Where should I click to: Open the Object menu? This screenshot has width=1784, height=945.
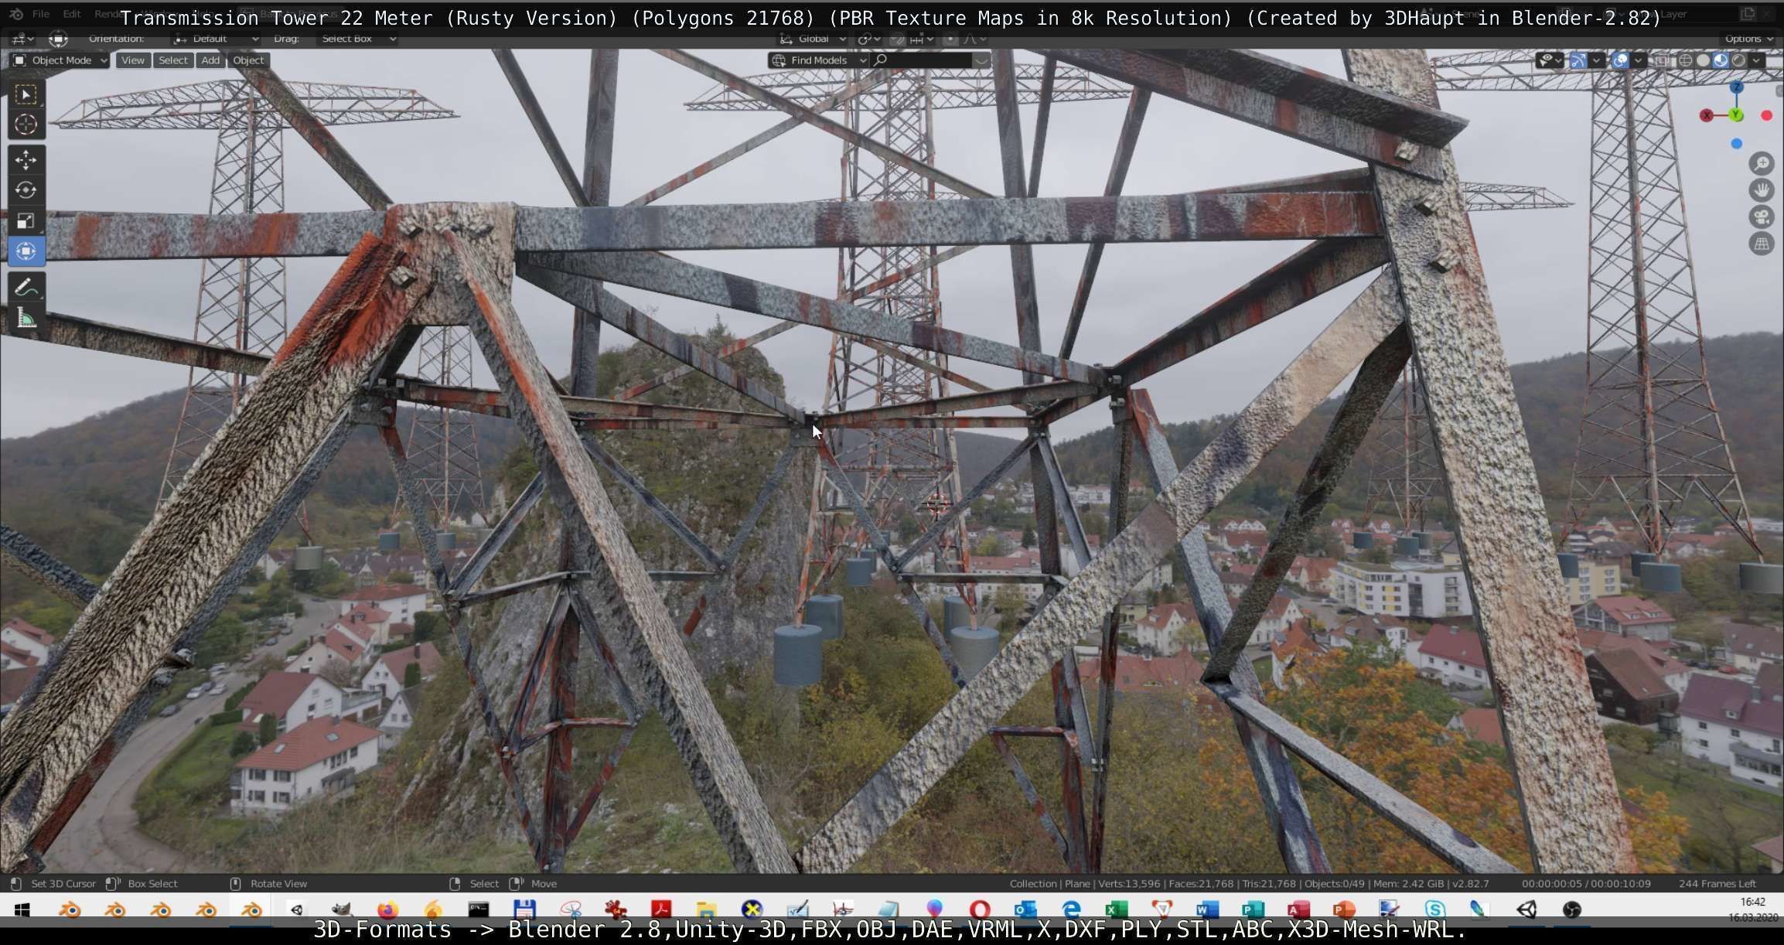248,60
